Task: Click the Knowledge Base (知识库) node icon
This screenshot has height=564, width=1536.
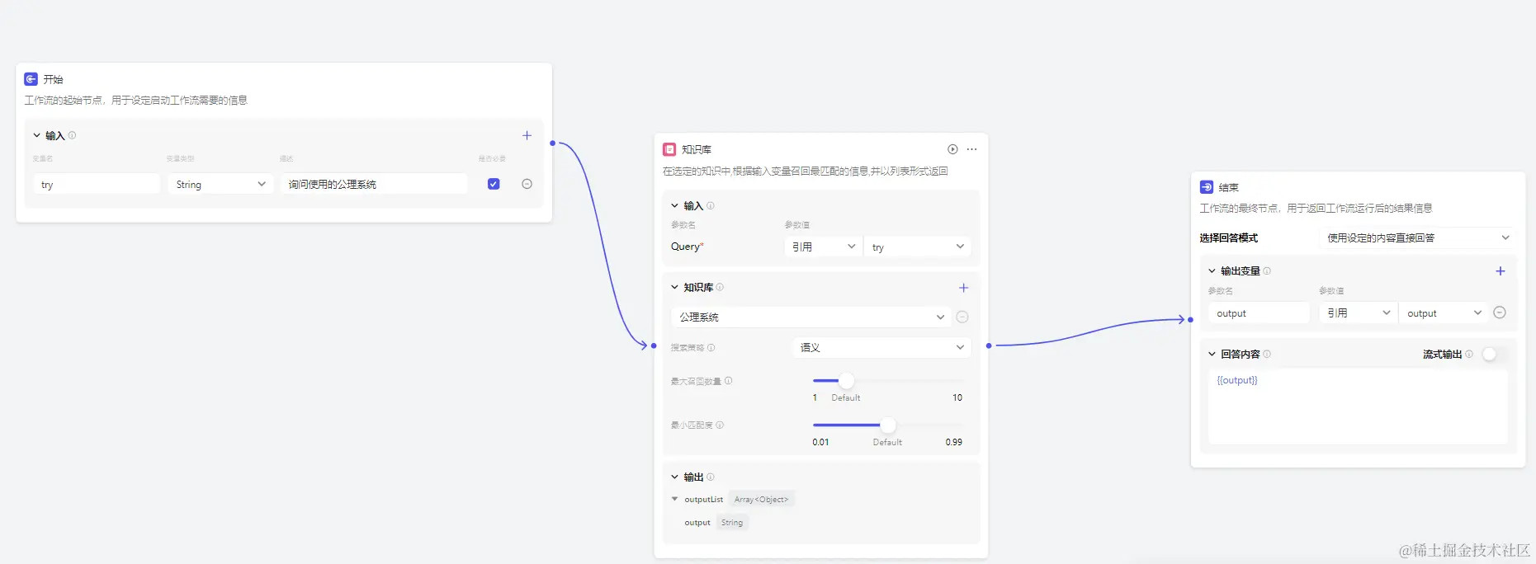Action: click(x=669, y=149)
